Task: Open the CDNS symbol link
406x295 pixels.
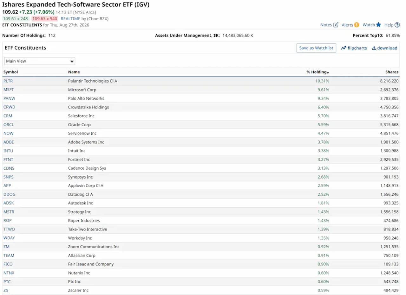Action: pyautogui.click(x=9, y=168)
